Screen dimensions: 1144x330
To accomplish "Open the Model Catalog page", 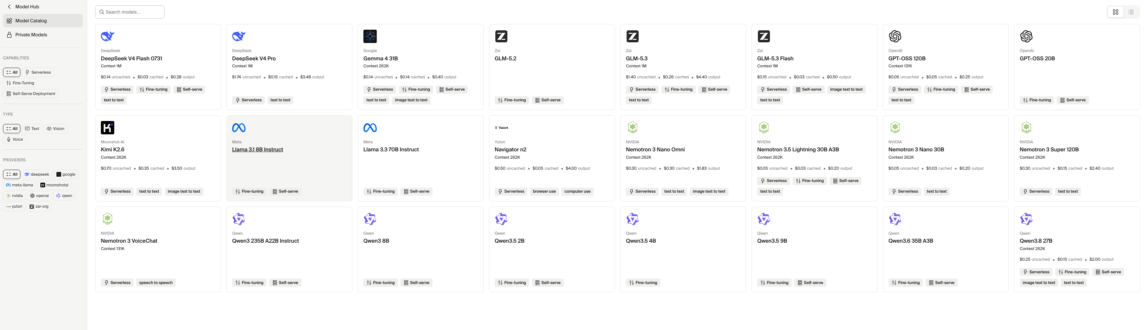I will (43, 21).
